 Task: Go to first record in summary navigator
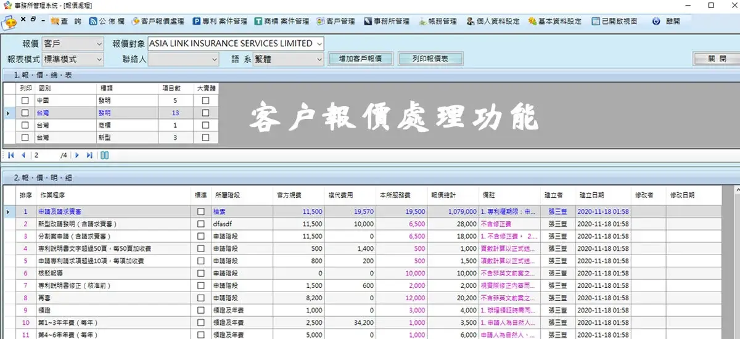click(11, 155)
